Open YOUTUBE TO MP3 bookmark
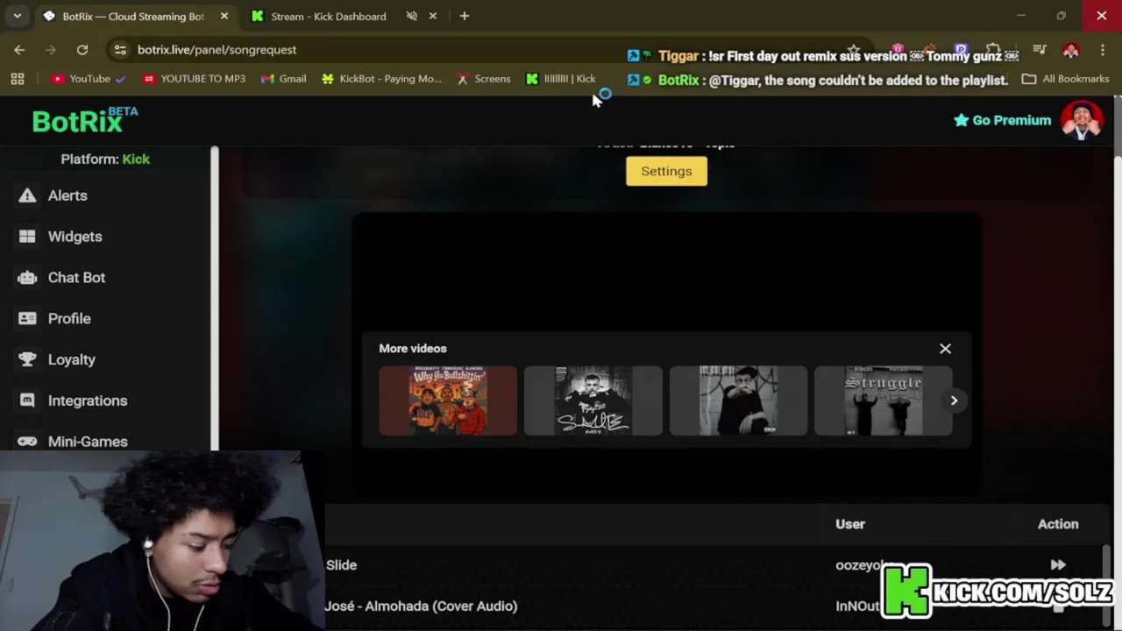This screenshot has width=1122, height=631. coord(194,79)
